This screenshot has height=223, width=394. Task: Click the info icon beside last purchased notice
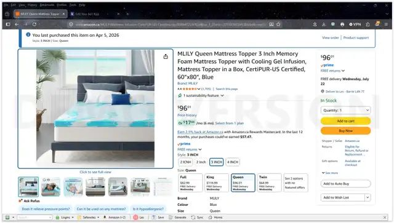click(x=28, y=34)
